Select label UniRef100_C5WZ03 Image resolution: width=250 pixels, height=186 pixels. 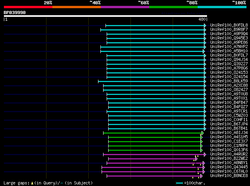pyautogui.click(x=229, y=116)
